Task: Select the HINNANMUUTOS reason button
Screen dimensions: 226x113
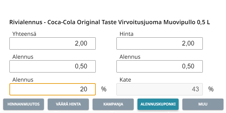Action: [x=24, y=104]
